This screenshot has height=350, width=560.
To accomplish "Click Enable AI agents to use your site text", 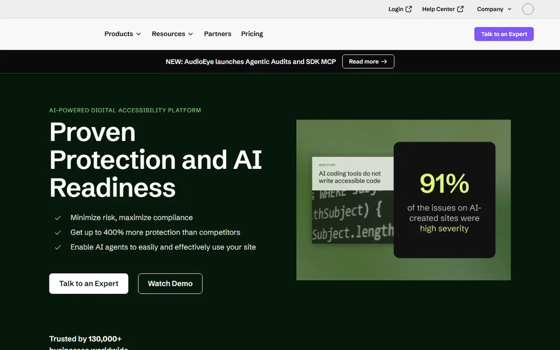I will click(163, 247).
